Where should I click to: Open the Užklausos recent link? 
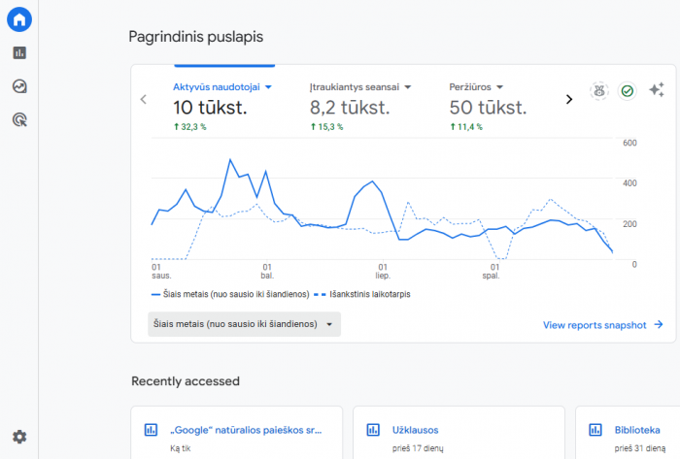[416, 430]
